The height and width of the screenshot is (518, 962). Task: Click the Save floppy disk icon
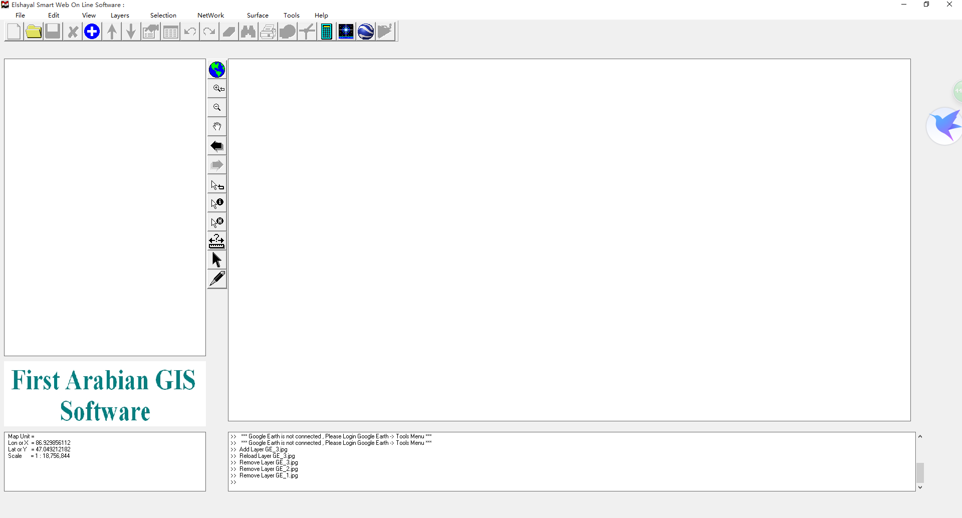coord(53,32)
